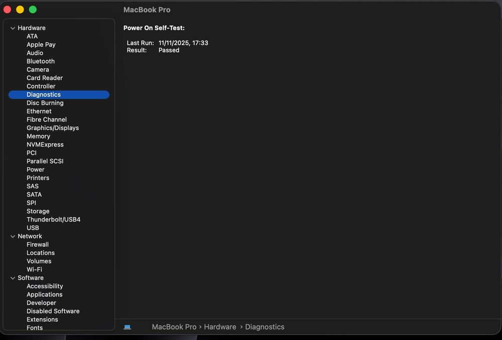
Task: Open Accessibility under Software
Action: [x=45, y=286]
